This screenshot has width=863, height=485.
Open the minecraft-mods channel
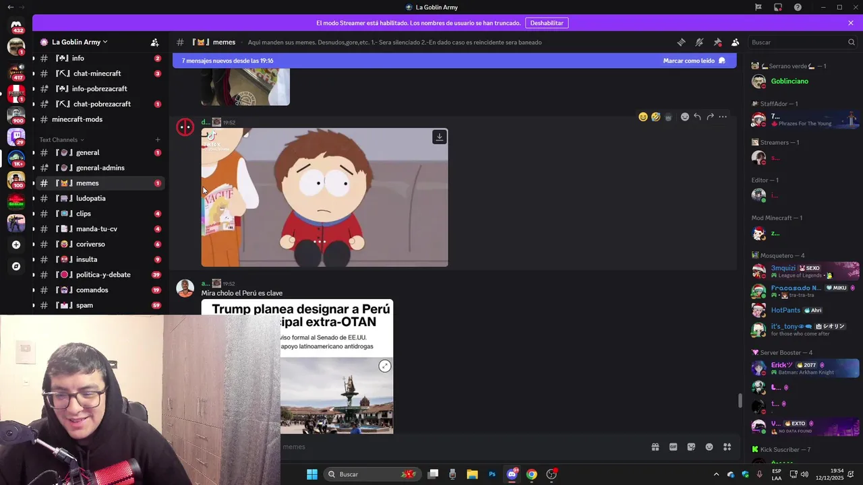(x=99, y=119)
